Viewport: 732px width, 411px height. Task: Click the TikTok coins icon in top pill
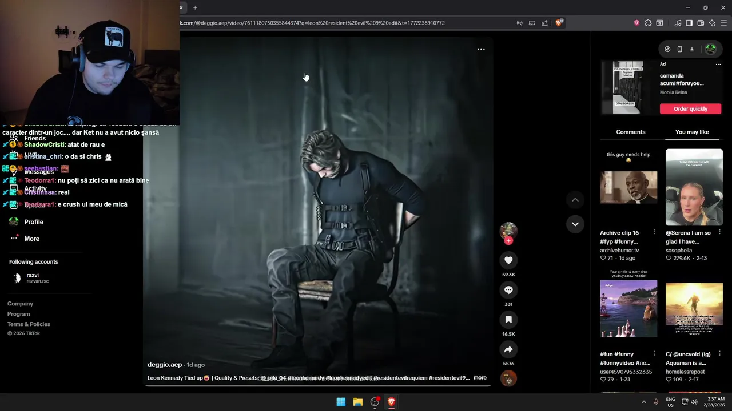click(667, 49)
